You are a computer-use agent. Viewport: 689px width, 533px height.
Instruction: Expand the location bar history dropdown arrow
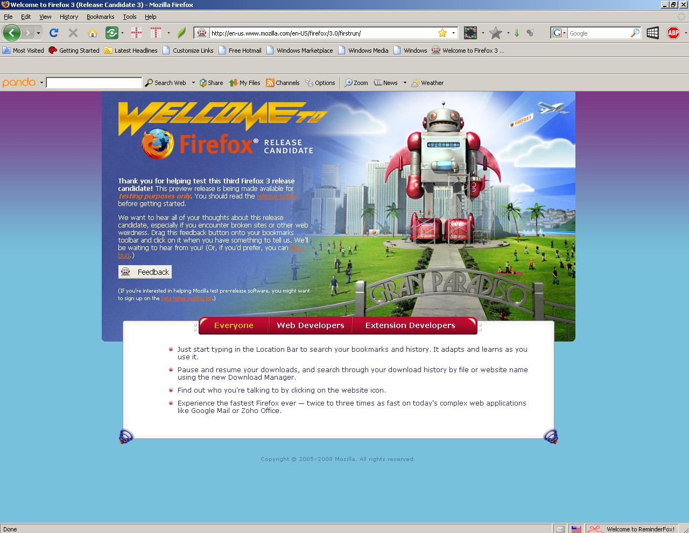point(453,33)
